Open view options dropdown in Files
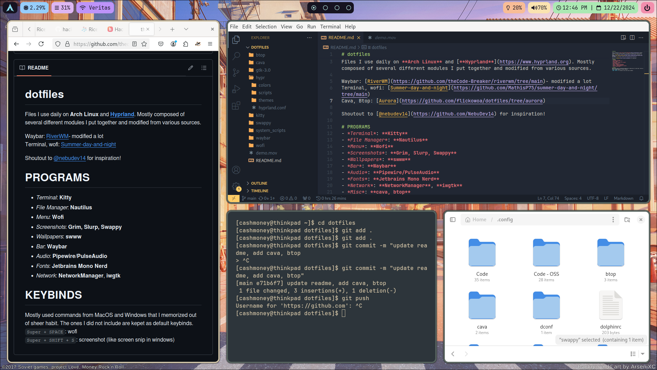This screenshot has height=370, width=657. [643, 354]
